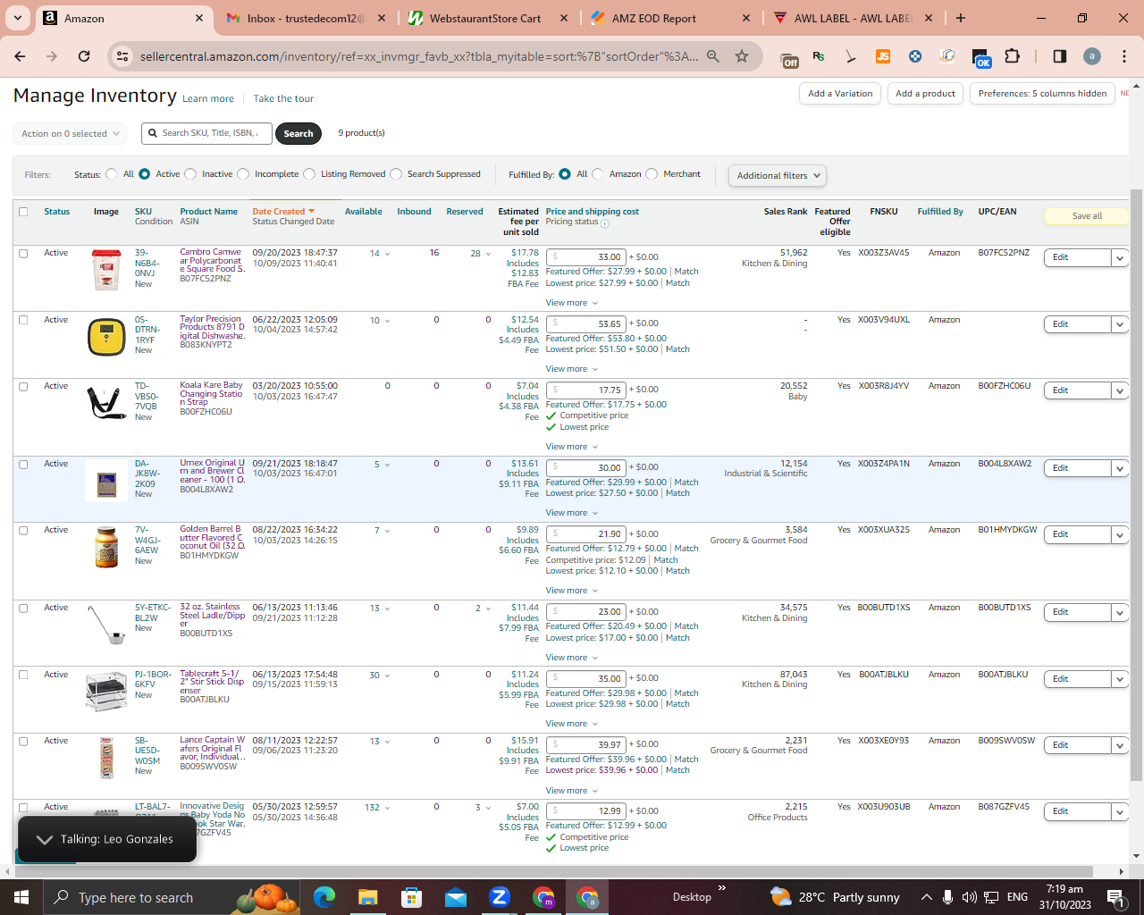The height and width of the screenshot is (915, 1144).
Task: Click Add a Variation button
Action: tap(840, 94)
